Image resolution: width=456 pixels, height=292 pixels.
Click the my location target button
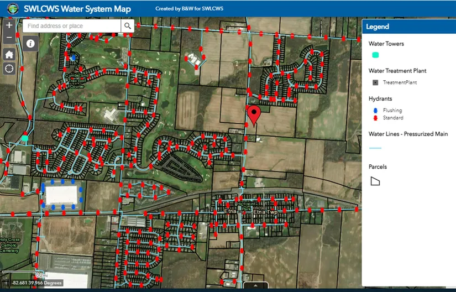pyautogui.click(x=9, y=69)
